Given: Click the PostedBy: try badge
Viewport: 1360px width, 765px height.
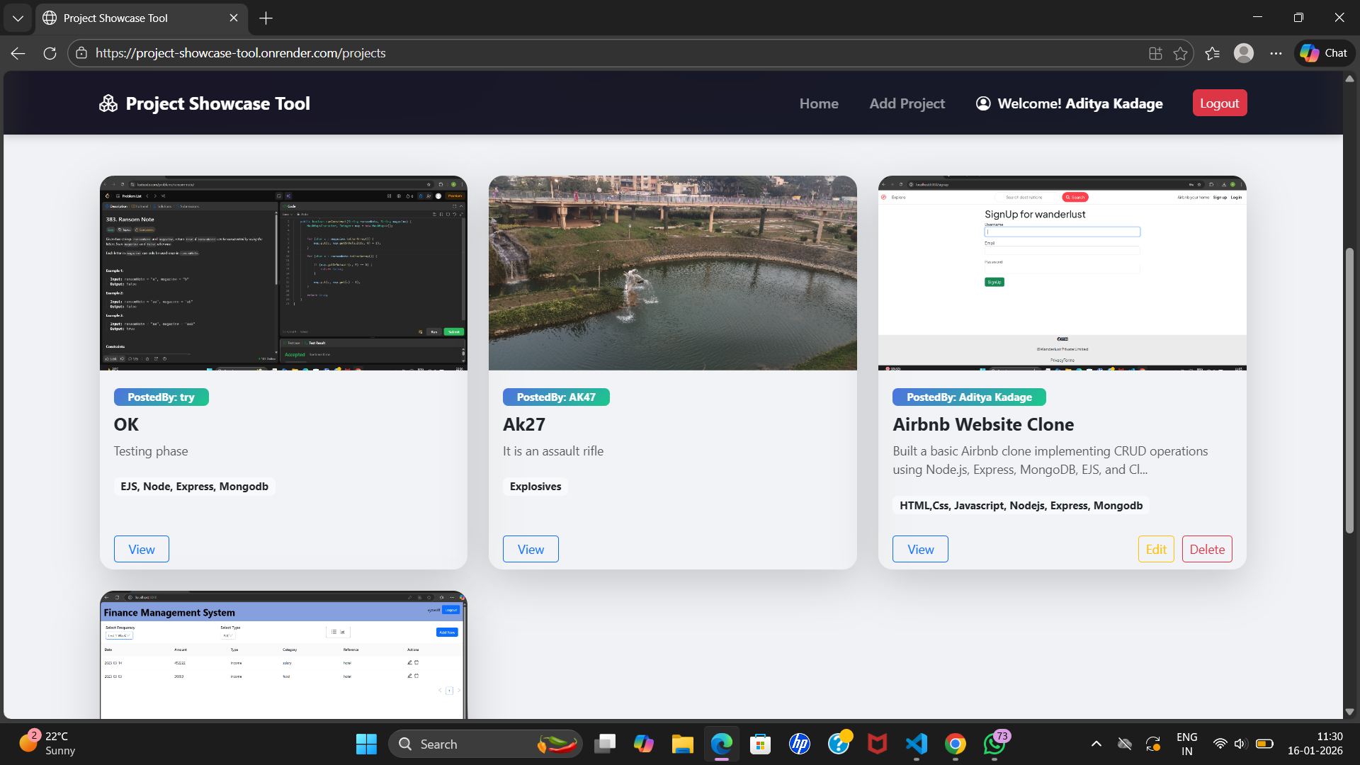Looking at the screenshot, I should [161, 397].
